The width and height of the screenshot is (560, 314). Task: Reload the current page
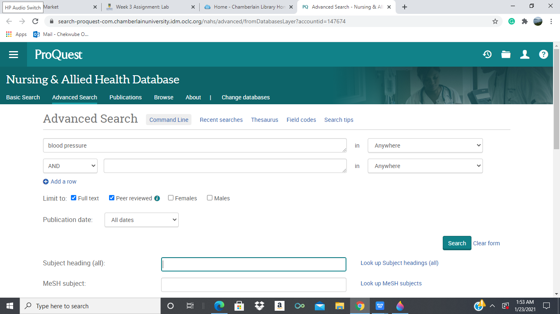35,21
